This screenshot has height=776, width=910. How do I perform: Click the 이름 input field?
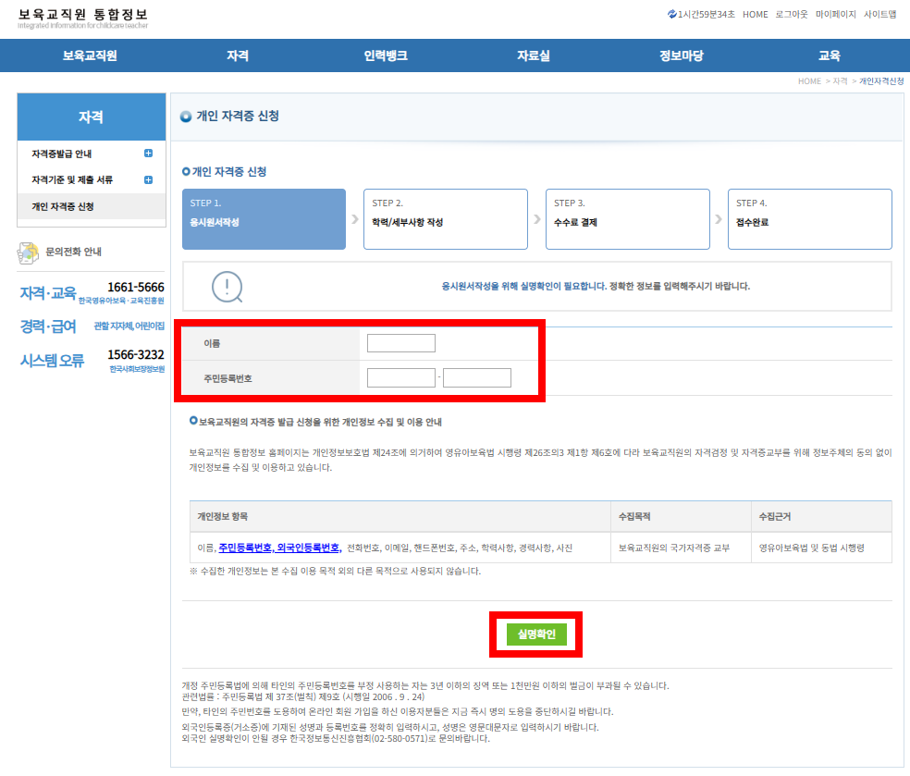401,343
